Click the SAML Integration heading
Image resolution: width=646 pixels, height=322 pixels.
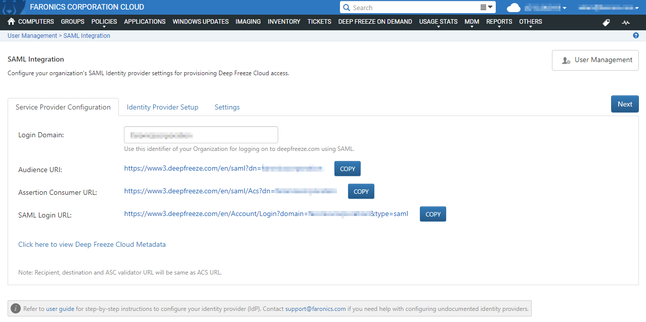point(36,59)
